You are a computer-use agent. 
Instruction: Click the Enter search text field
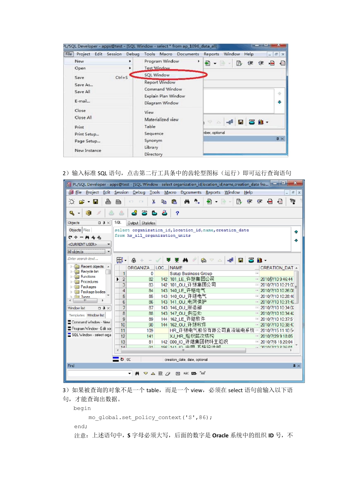[89, 259]
